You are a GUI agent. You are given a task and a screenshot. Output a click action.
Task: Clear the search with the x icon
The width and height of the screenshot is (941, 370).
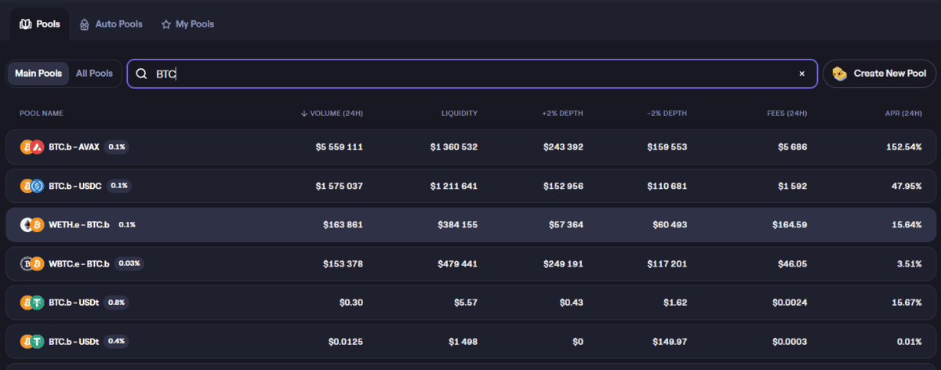(x=801, y=74)
